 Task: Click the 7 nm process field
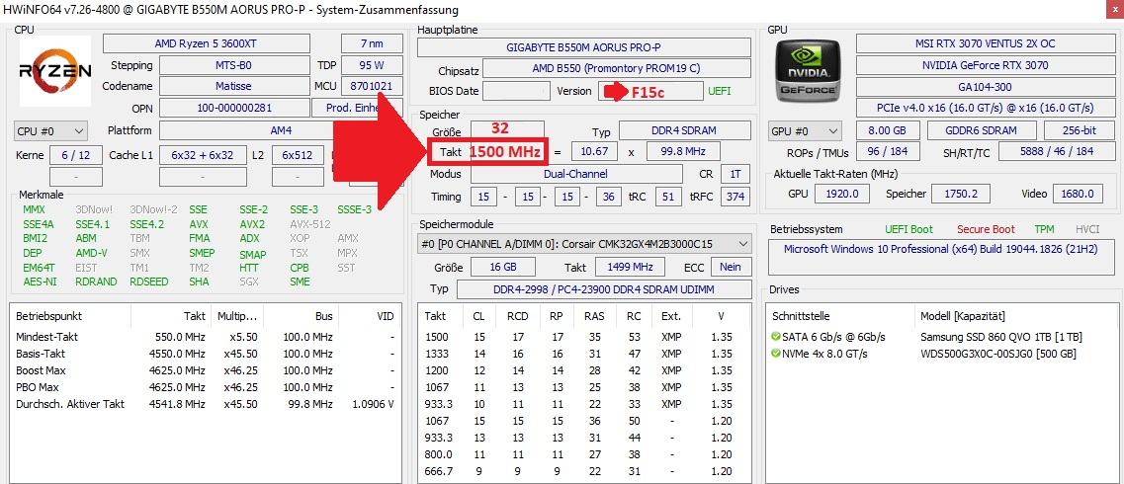pyautogui.click(x=372, y=43)
